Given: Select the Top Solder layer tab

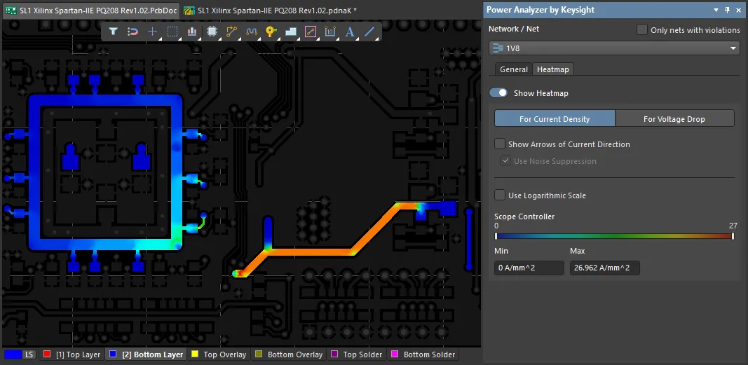Looking at the screenshot, I should (356, 354).
